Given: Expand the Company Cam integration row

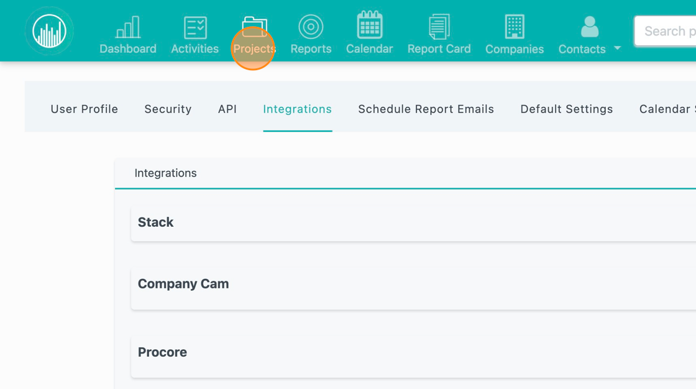Looking at the screenshot, I should pyautogui.click(x=183, y=283).
